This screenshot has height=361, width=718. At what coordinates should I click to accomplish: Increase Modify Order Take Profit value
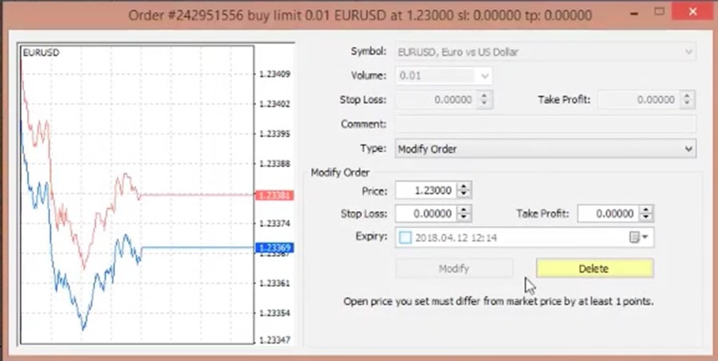(x=646, y=210)
